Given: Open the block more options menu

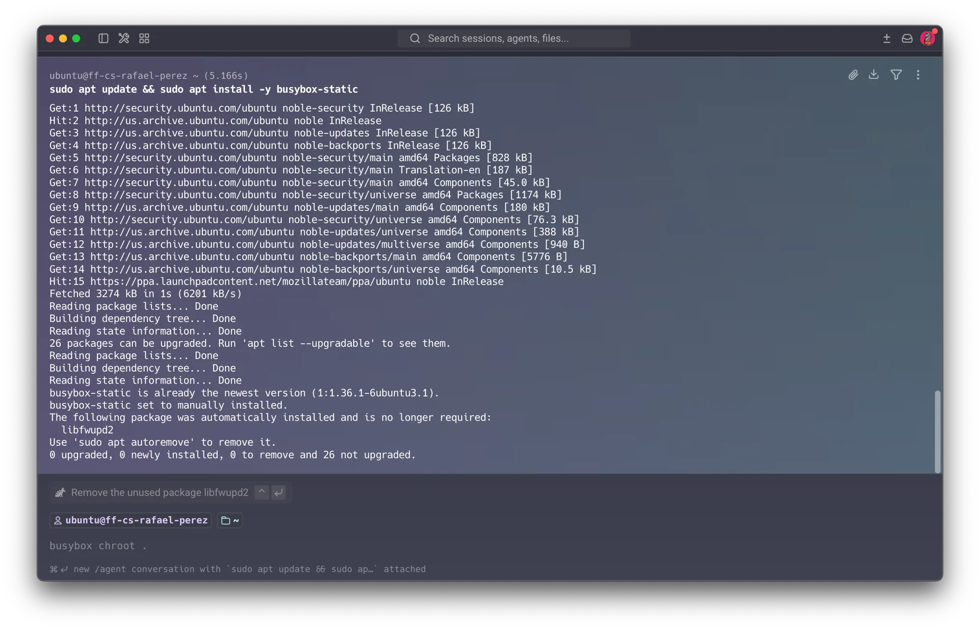Looking at the screenshot, I should pyautogui.click(x=918, y=75).
